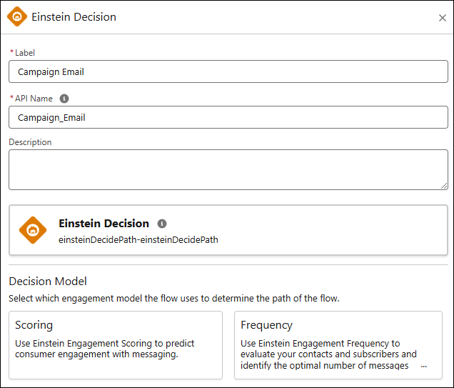The image size is (454, 388).
Task: Click the einsteinDecidePath-einsteinDecidePath text
Action: point(138,240)
